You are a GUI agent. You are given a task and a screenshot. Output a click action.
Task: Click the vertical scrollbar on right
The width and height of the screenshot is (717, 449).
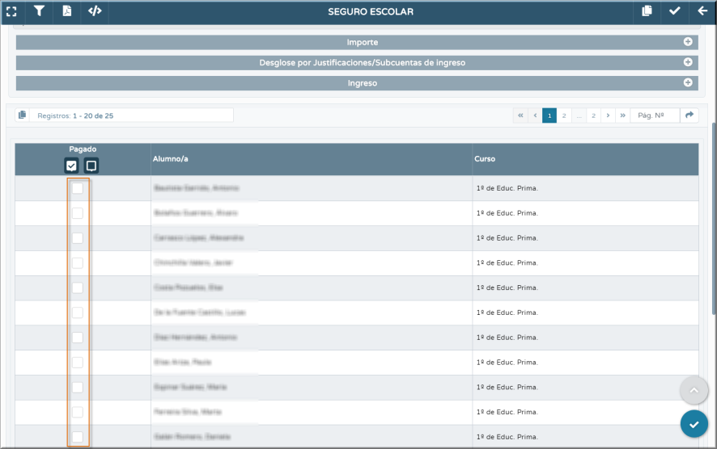pyautogui.click(x=714, y=219)
